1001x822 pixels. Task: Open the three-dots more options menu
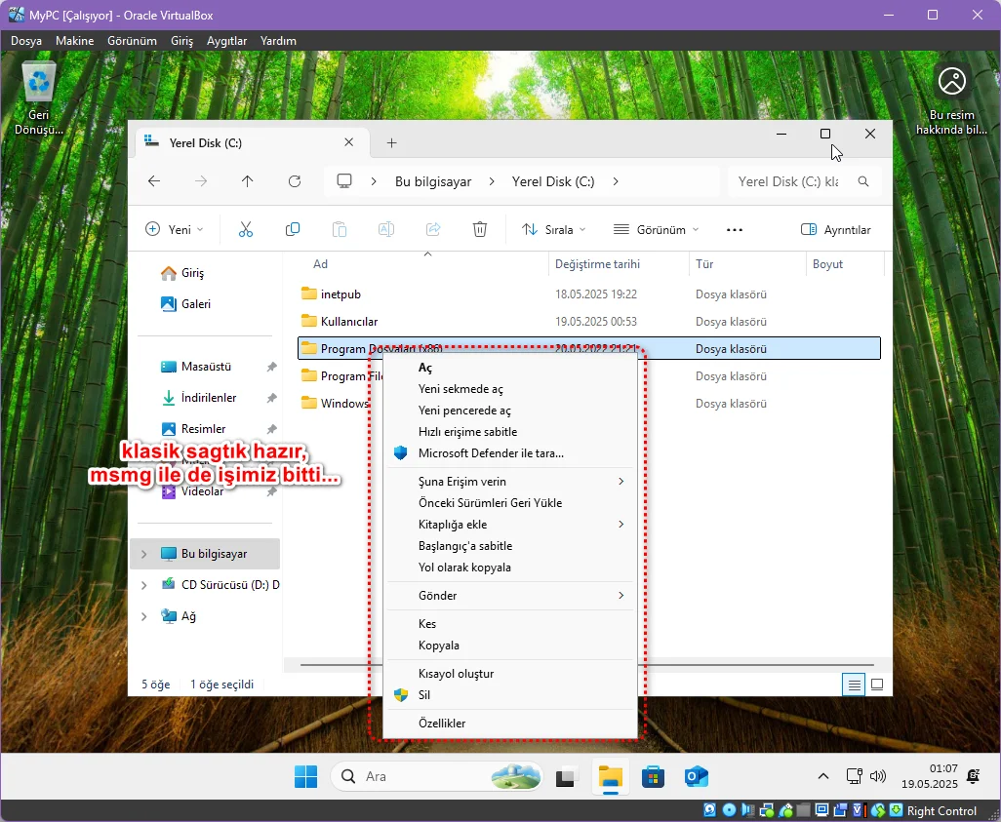[x=735, y=230]
